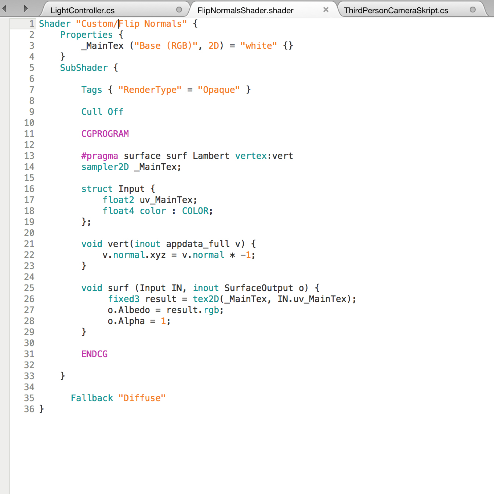Viewport: 494px width, 494px height.
Task: Place cursor on the CGPROGRAM keyword
Action: coord(105,134)
